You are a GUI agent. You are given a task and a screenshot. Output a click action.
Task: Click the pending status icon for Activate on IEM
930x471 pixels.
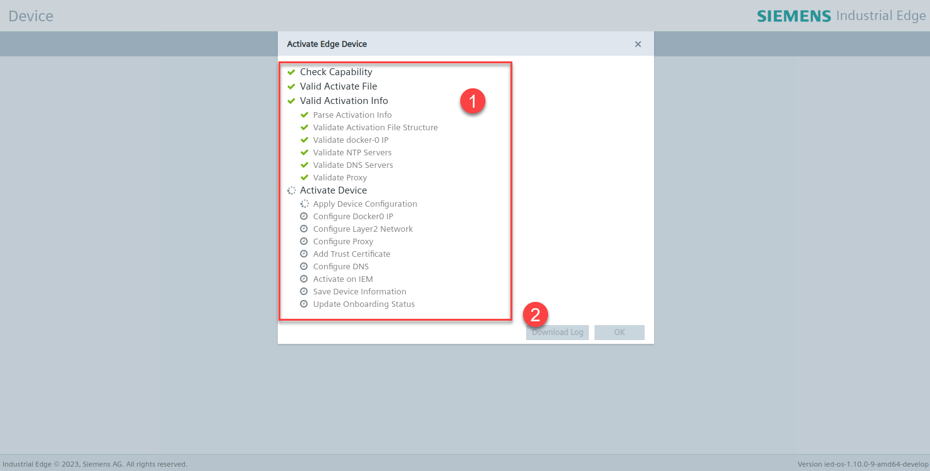point(304,278)
